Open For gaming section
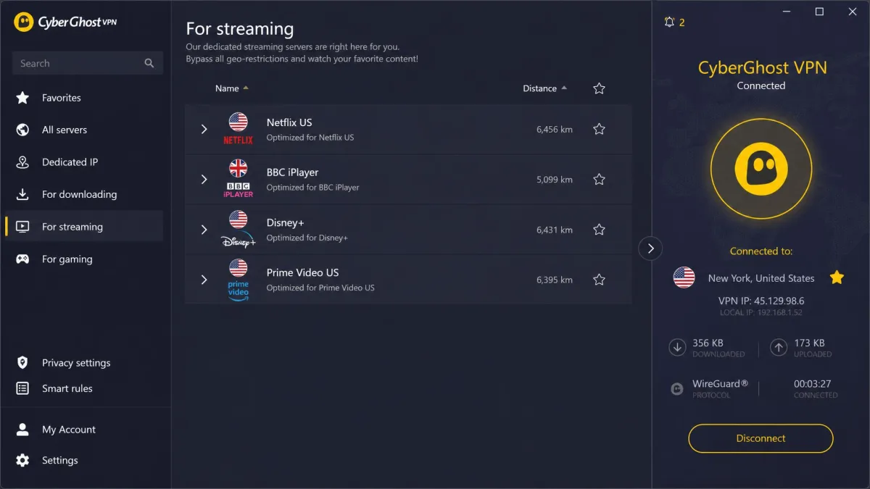 click(84, 259)
